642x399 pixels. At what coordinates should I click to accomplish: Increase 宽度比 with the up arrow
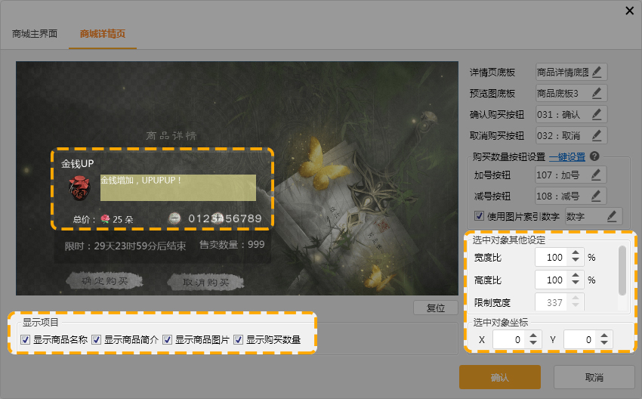coord(576,253)
